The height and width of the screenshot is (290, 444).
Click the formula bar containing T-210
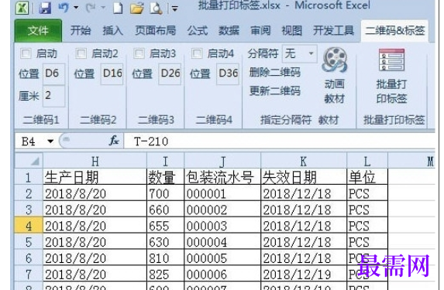click(279, 141)
